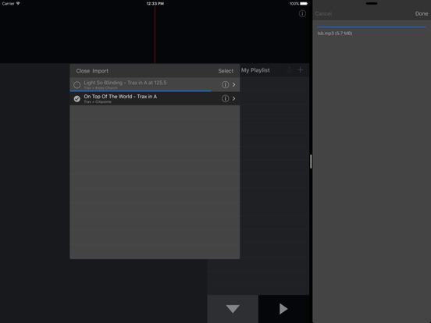Click the Light So Blinding import progress bar
The image size is (431, 323).
pyautogui.click(x=141, y=91)
